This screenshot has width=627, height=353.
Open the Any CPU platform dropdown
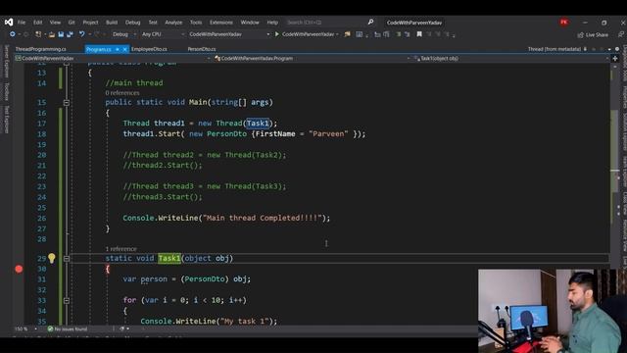coord(163,34)
